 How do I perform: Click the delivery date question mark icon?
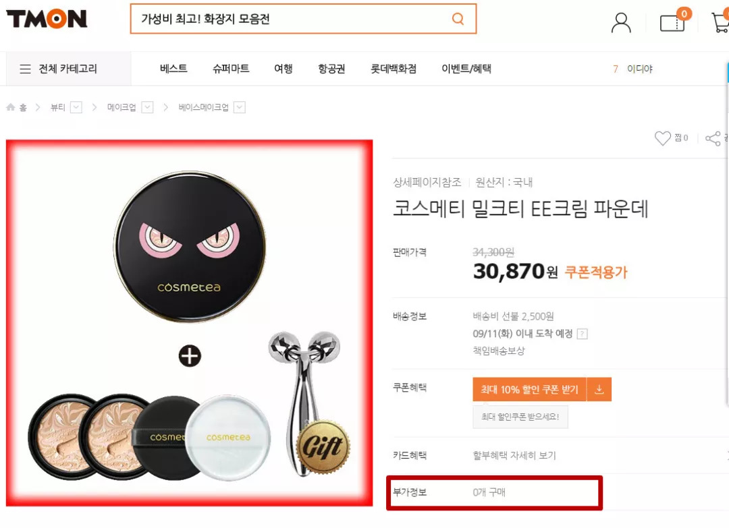click(x=583, y=333)
